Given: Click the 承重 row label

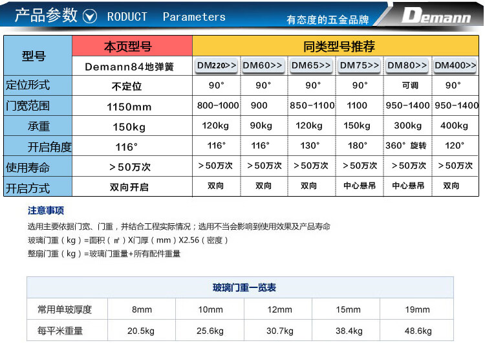Looking at the screenshot, I should [39, 126].
